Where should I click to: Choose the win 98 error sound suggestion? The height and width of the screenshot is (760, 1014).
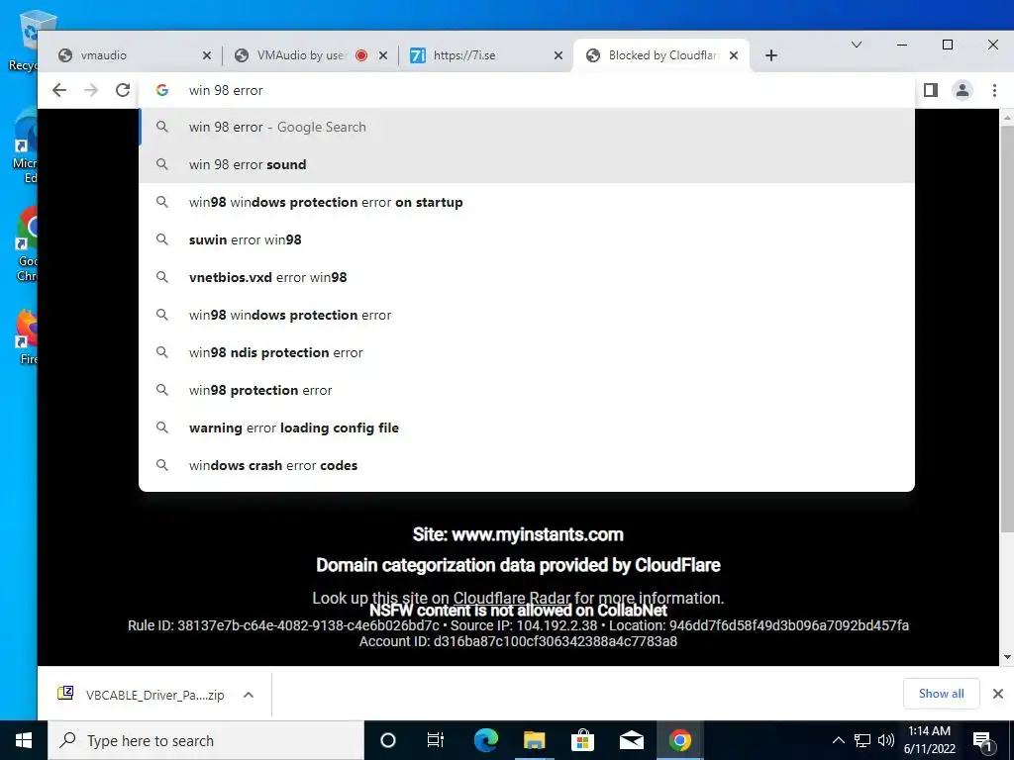click(x=527, y=165)
